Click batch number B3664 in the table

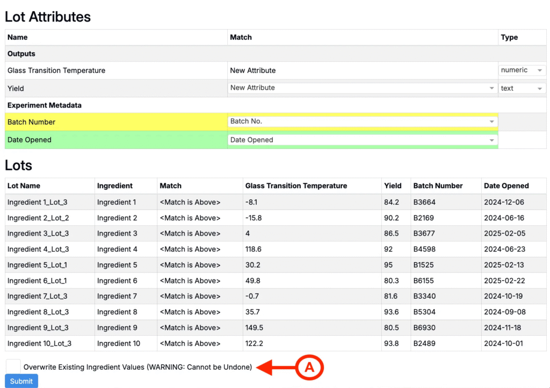(x=422, y=202)
